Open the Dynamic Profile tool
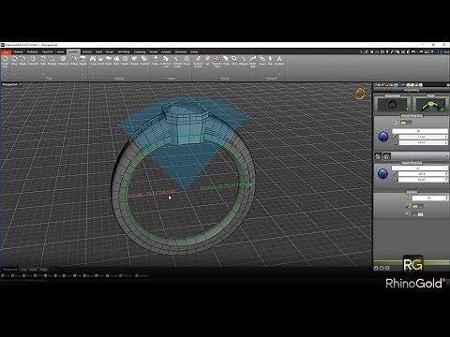This screenshot has width=450, height=337. click(x=198, y=61)
